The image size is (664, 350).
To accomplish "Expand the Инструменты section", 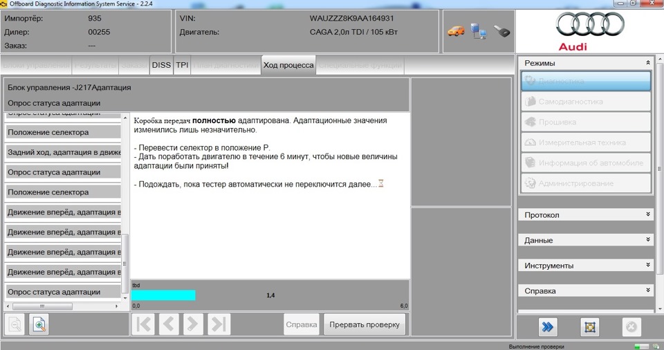I will (586, 266).
